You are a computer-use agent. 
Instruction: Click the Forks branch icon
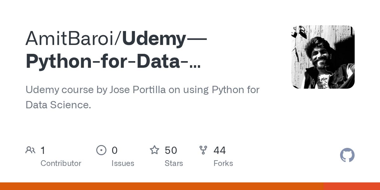click(x=203, y=150)
